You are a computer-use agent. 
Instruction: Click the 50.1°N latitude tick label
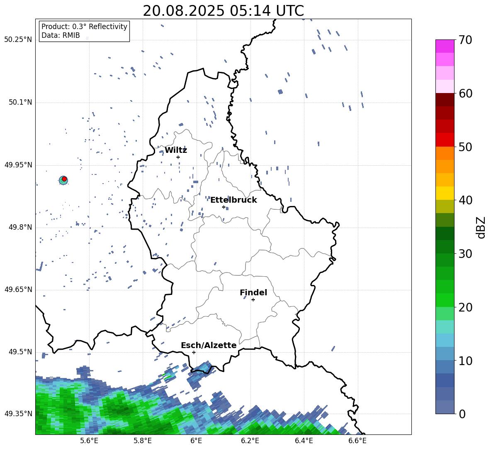pos(21,103)
